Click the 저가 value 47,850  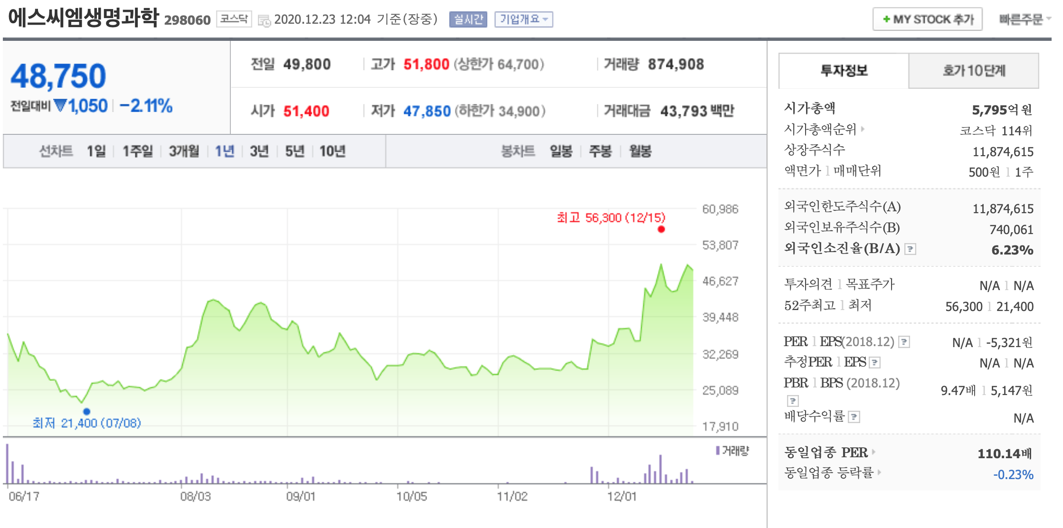pyautogui.click(x=427, y=111)
